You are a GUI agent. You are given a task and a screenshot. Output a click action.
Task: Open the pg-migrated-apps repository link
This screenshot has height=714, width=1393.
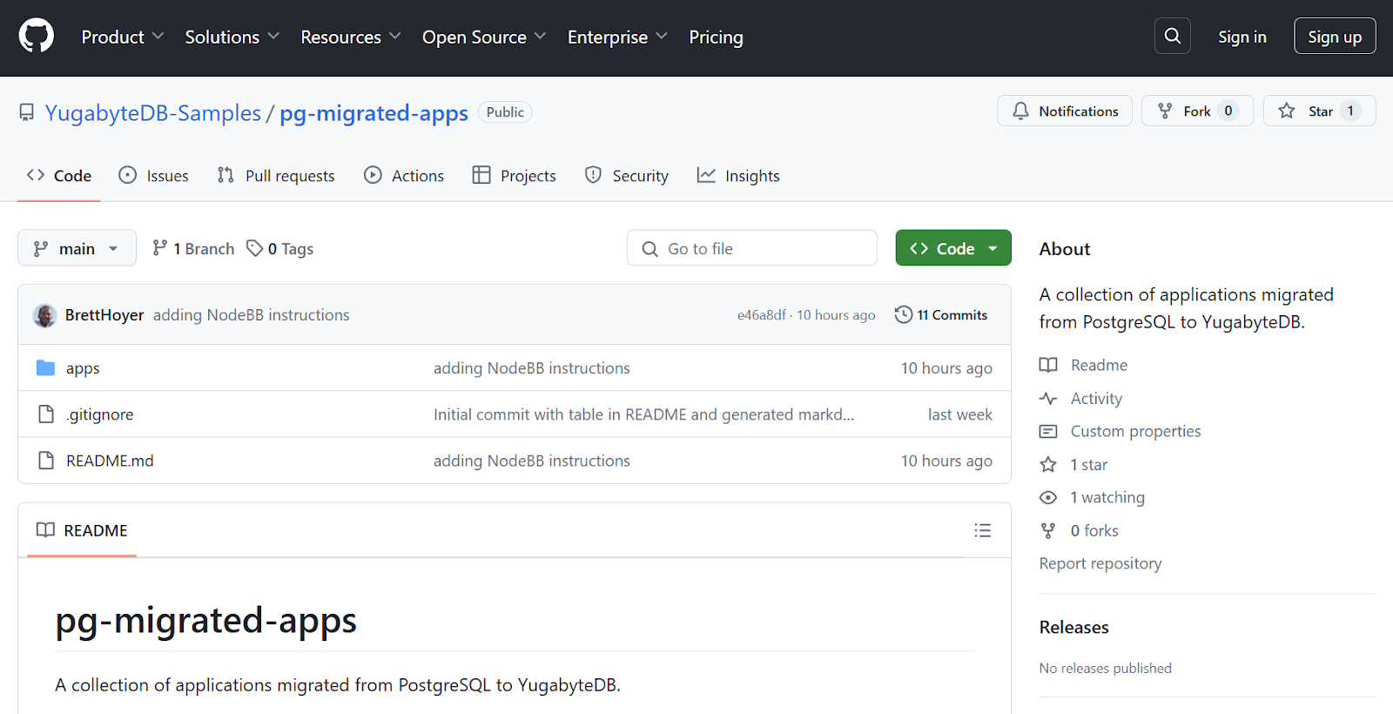373,113
